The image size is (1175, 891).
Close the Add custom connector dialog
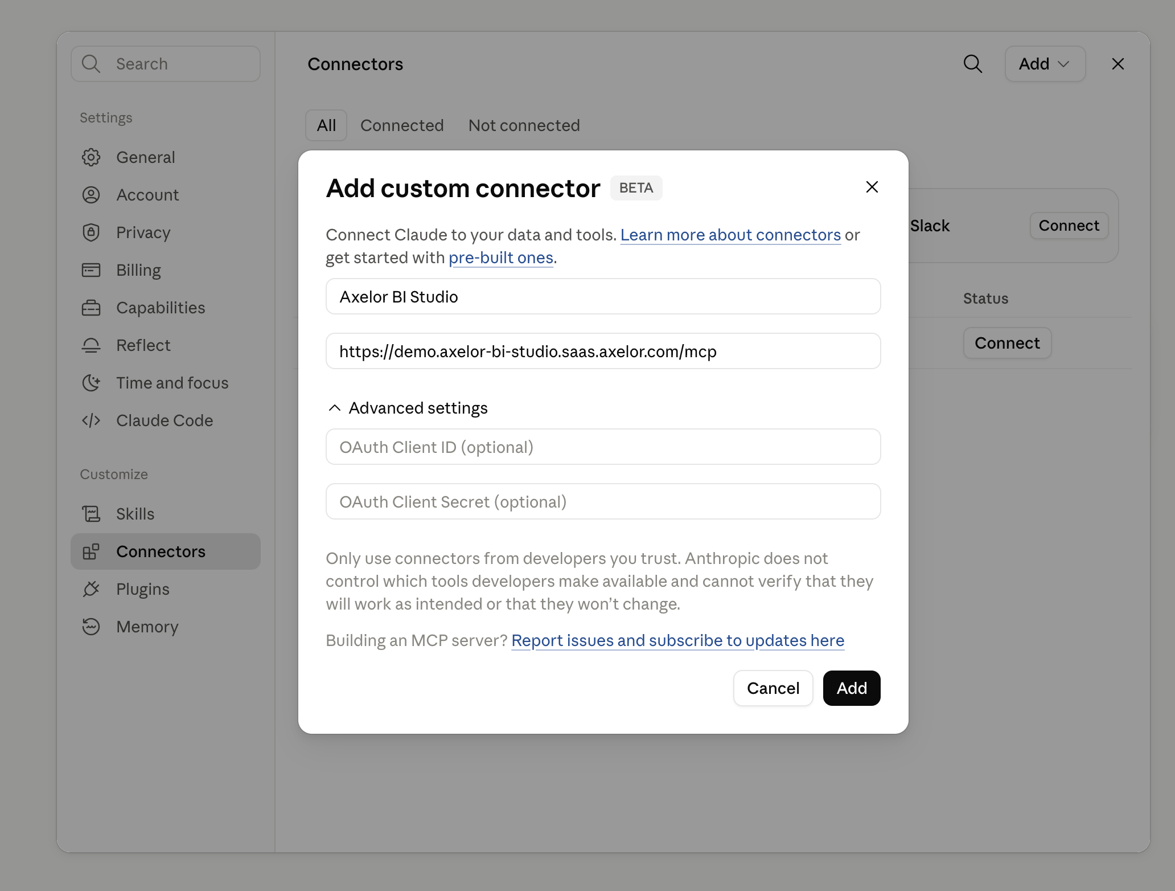[x=872, y=187]
